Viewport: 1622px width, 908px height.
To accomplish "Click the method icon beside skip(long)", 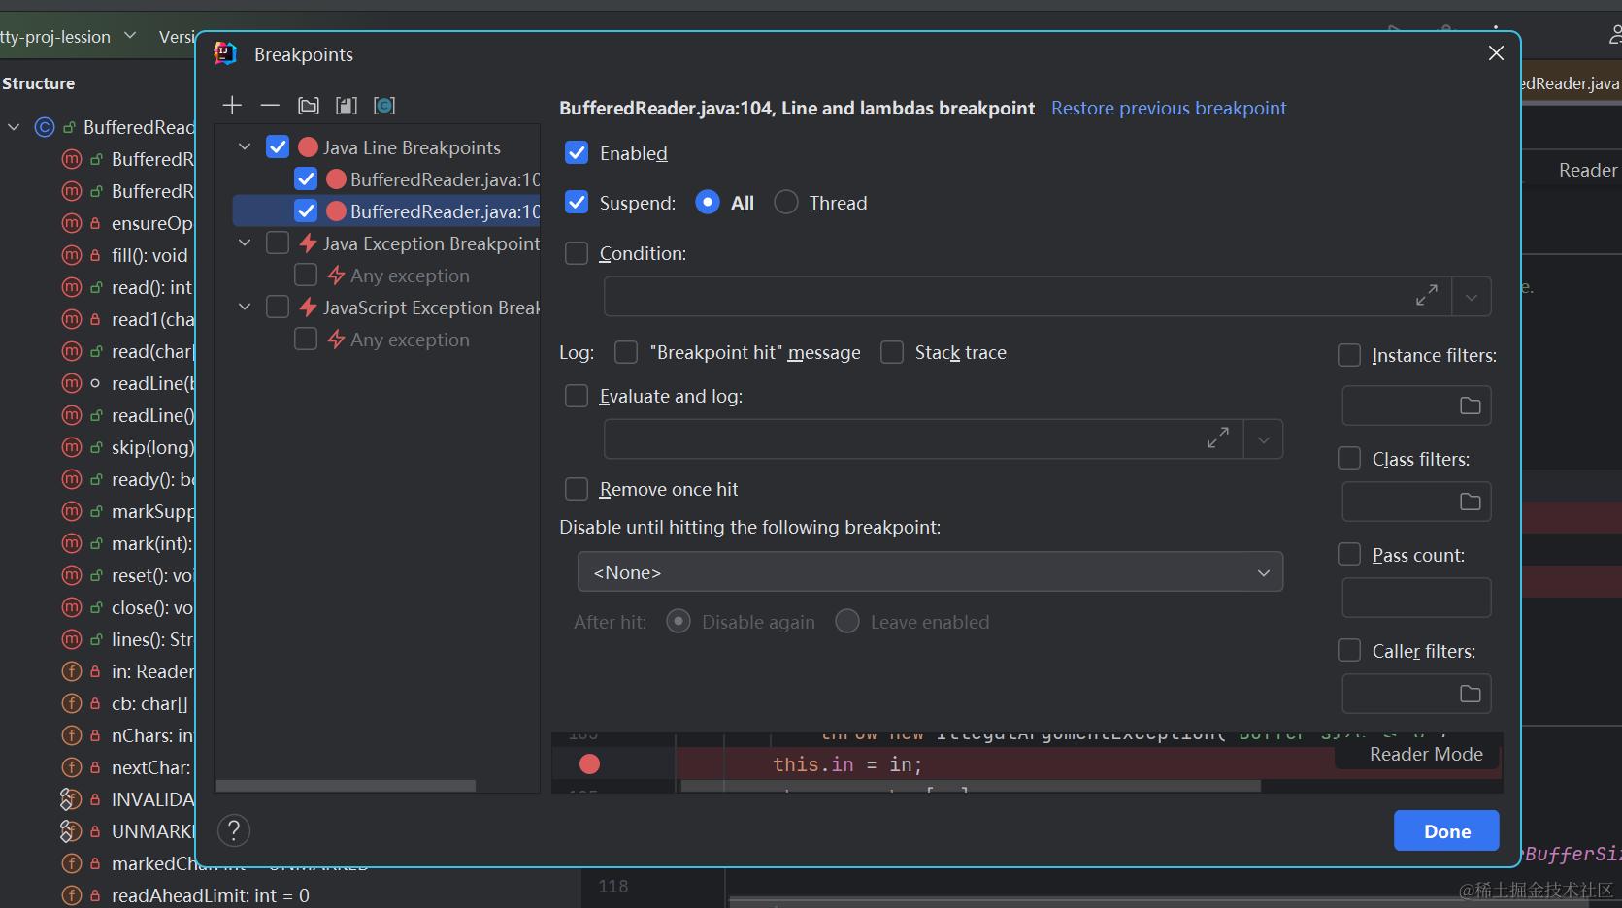I will tap(72, 447).
